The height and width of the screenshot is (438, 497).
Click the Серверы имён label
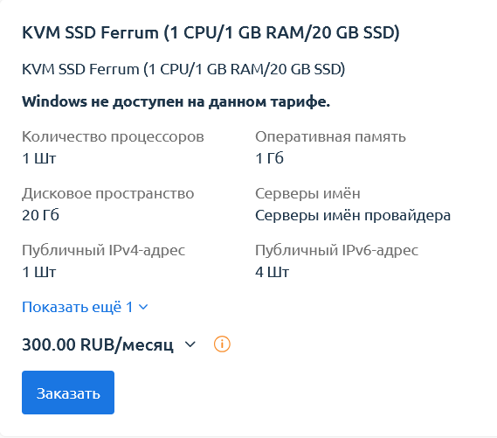coord(307,193)
